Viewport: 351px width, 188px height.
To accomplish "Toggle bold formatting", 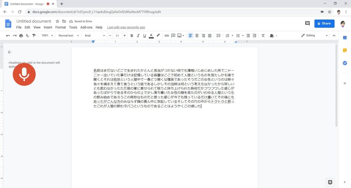I will (132, 36).
